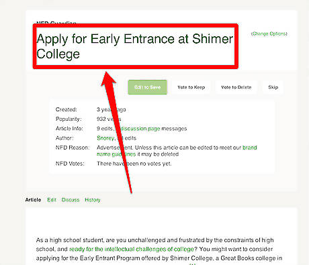Follow the 'ready for the intellectual challenges of college' link
The width and height of the screenshot is (309, 265).
(x=132, y=249)
